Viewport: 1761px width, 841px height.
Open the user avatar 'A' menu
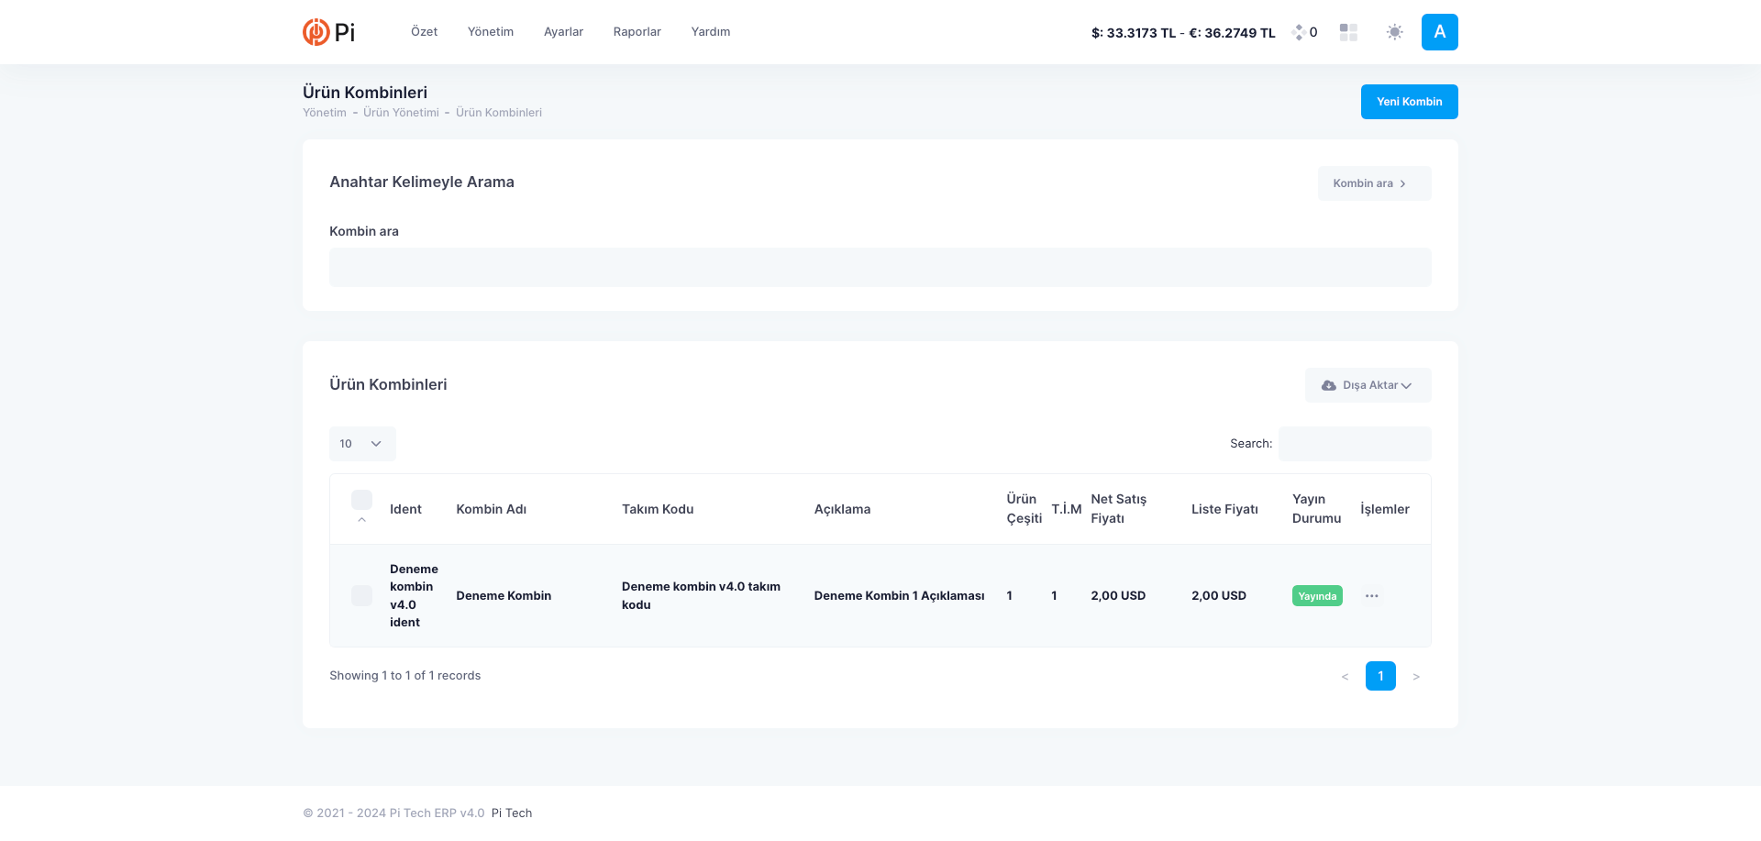pyautogui.click(x=1439, y=32)
